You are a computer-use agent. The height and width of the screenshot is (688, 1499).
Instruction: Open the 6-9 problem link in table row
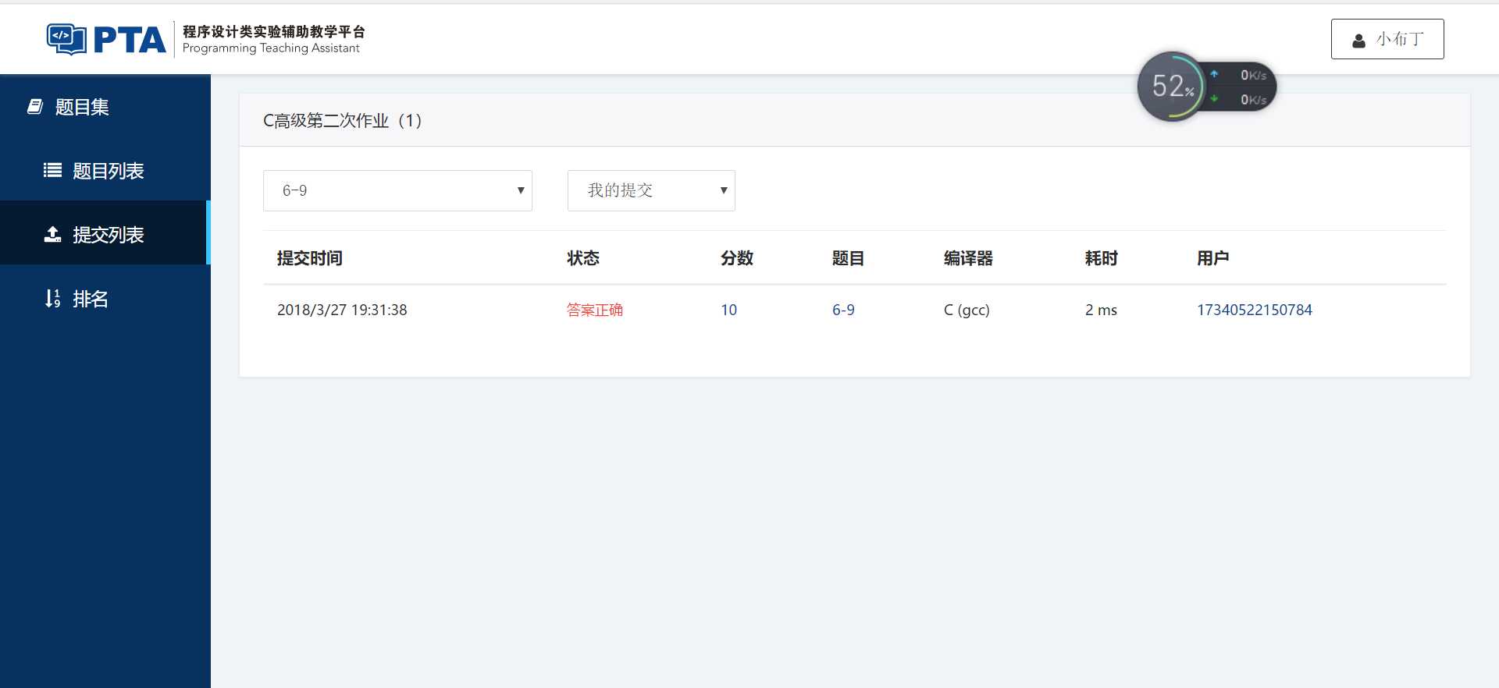pyautogui.click(x=843, y=310)
